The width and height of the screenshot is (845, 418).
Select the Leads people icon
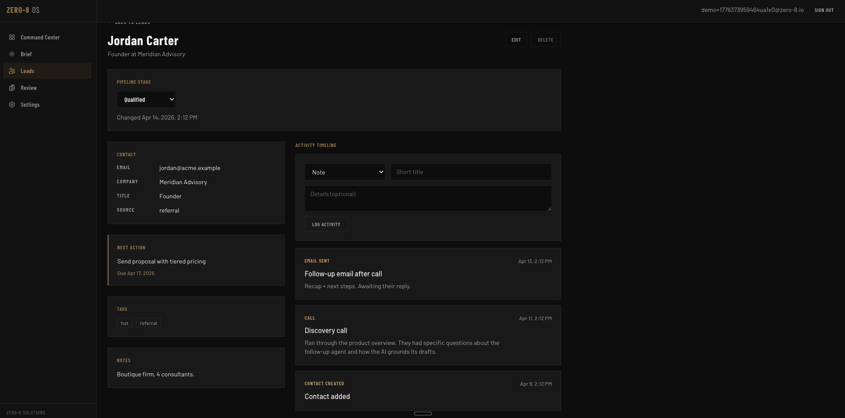pos(12,71)
